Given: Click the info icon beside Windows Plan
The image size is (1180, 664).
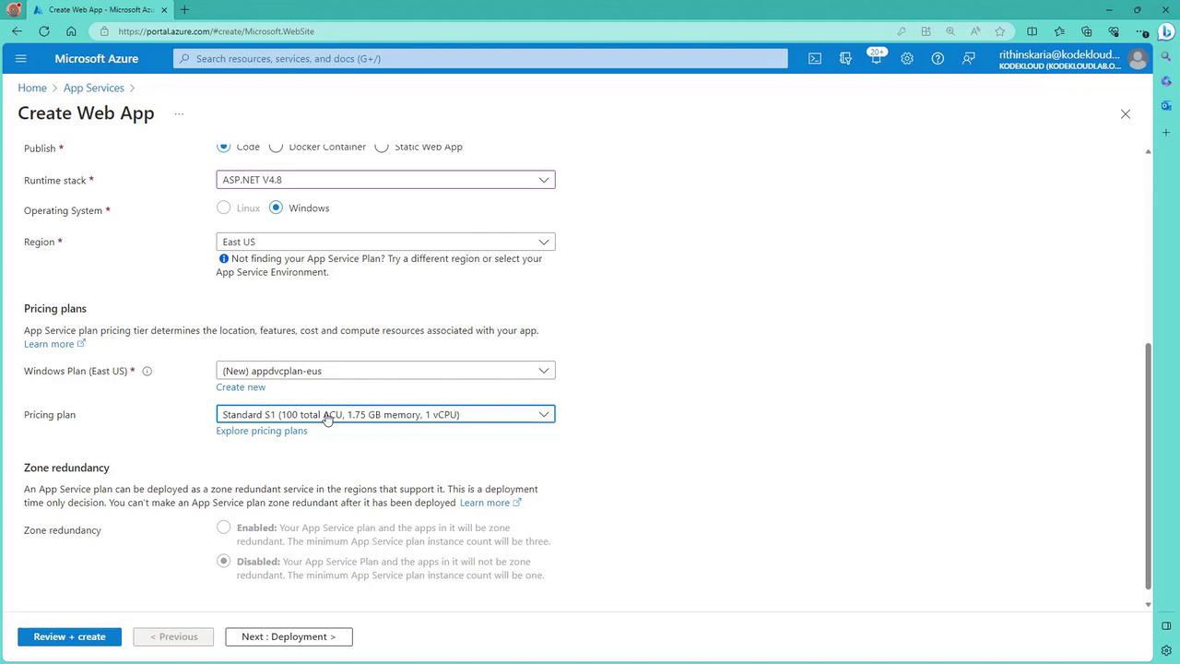Looking at the screenshot, I should click(x=147, y=371).
